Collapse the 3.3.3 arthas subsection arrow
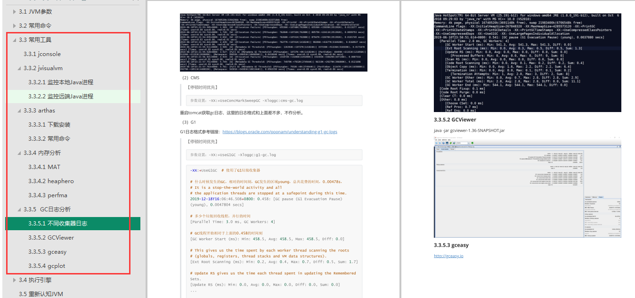Screen dimensions: 635x298 (x=18, y=111)
